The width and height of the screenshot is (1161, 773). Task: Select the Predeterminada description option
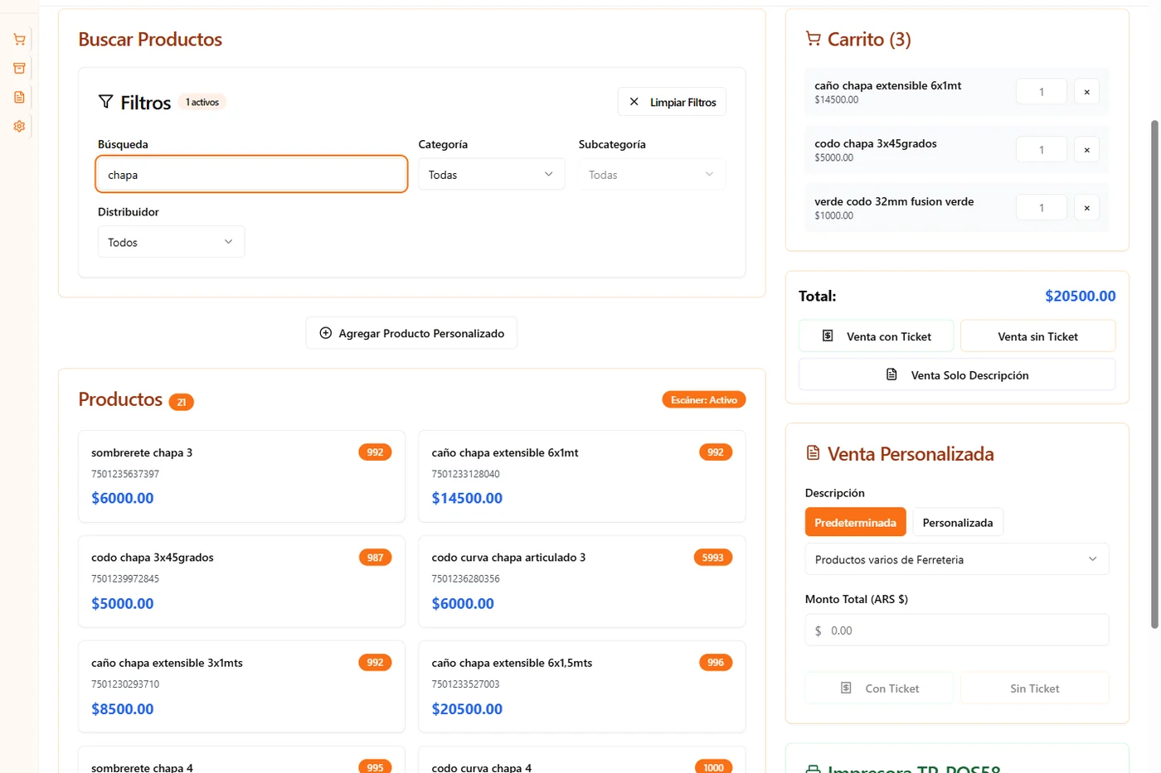[855, 522]
